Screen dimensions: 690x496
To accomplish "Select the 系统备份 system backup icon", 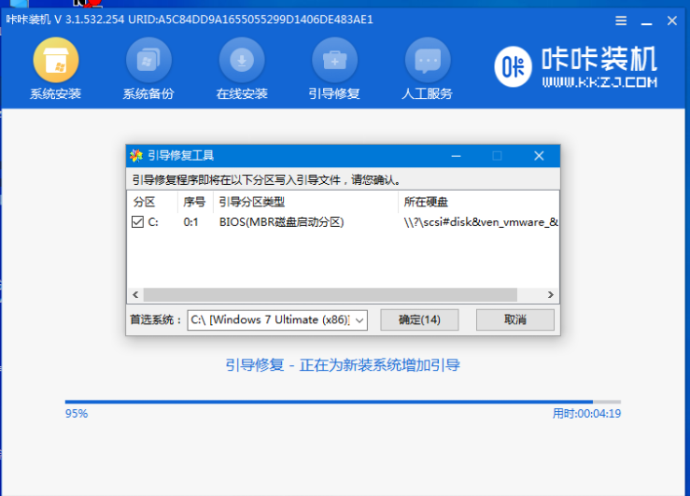I will [x=148, y=62].
